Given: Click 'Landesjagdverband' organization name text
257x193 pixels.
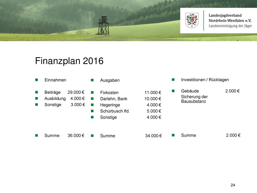Looking at the screenshot, I should point(225,15).
